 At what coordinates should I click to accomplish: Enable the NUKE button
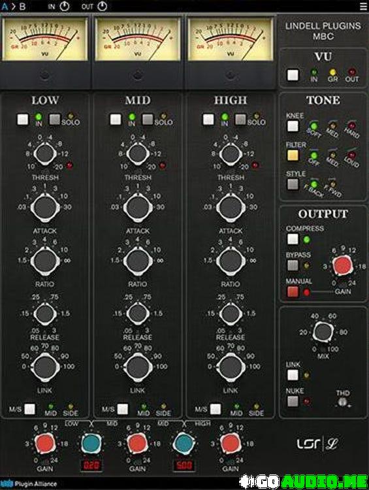point(293,401)
